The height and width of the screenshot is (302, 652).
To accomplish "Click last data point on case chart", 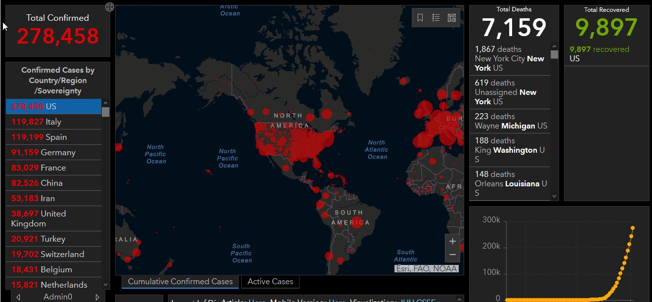I will (x=633, y=228).
